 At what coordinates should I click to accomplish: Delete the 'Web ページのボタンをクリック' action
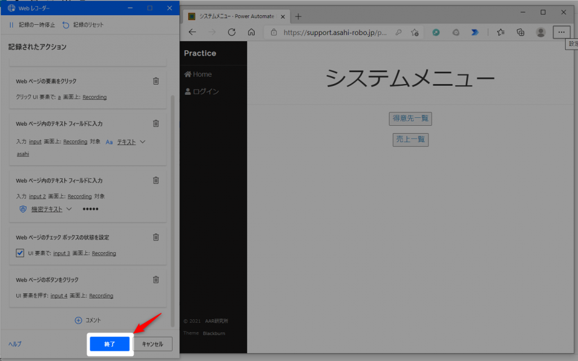coord(156,280)
